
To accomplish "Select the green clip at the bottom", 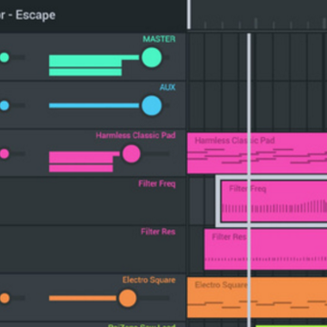I will click(292, 326).
